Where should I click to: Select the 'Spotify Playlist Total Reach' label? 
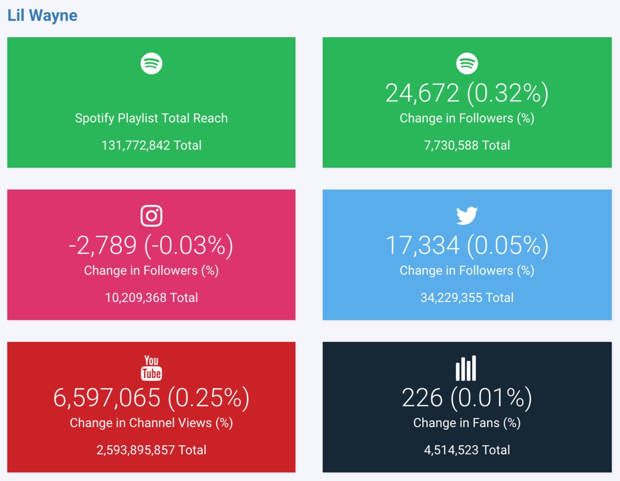click(151, 118)
